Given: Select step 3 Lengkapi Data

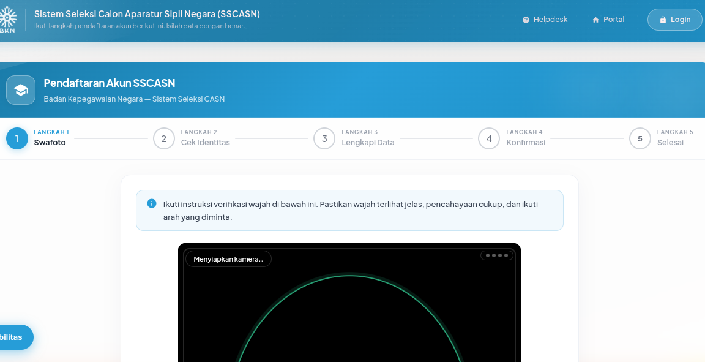Looking at the screenshot, I should pos(354,138).
